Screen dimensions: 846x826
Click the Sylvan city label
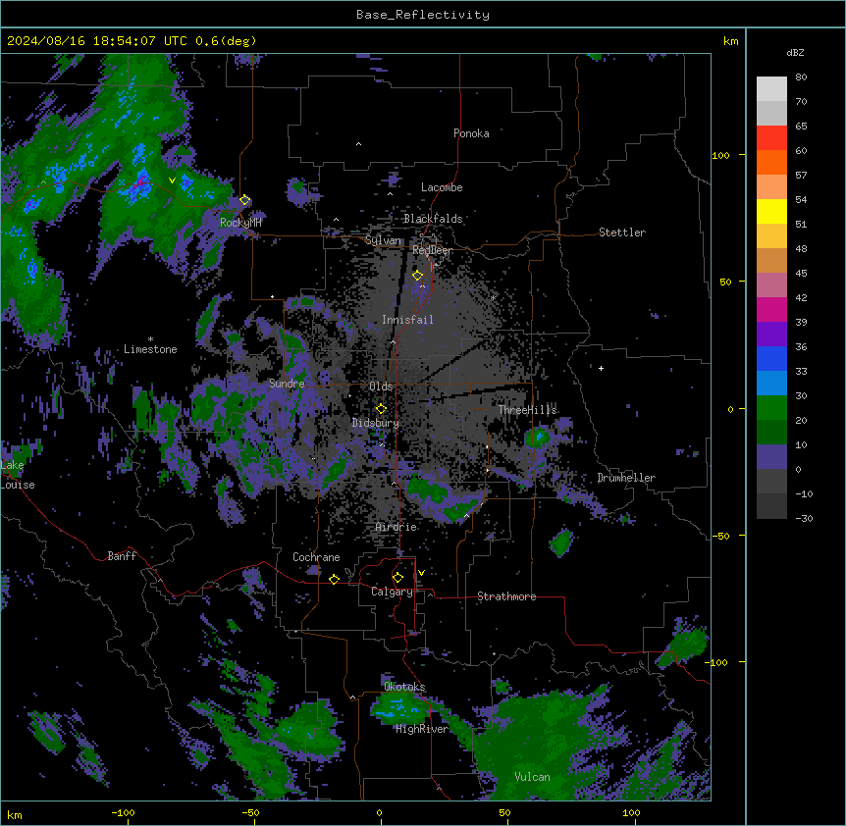[383, 240]
